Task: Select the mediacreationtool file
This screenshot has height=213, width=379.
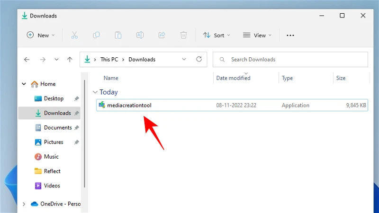Action: (129, 106)
